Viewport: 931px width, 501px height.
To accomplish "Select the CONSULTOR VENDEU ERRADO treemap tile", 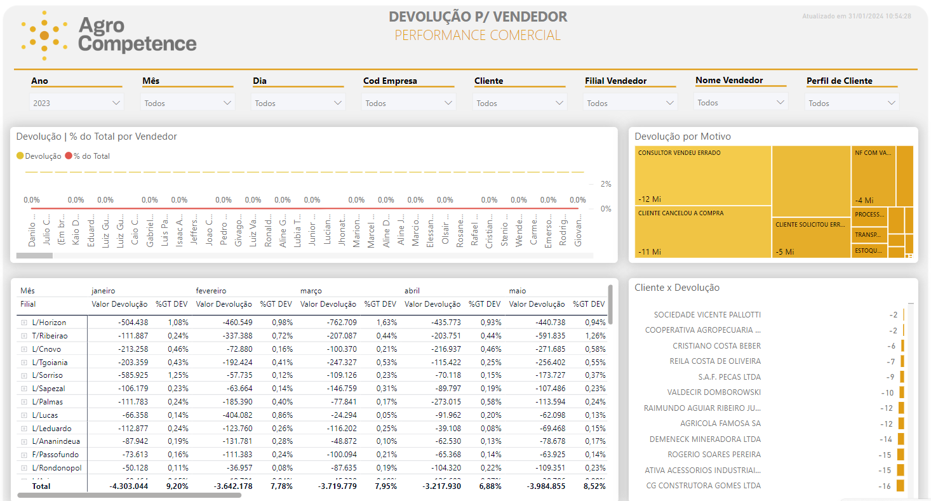I will [x=703, y=176].
